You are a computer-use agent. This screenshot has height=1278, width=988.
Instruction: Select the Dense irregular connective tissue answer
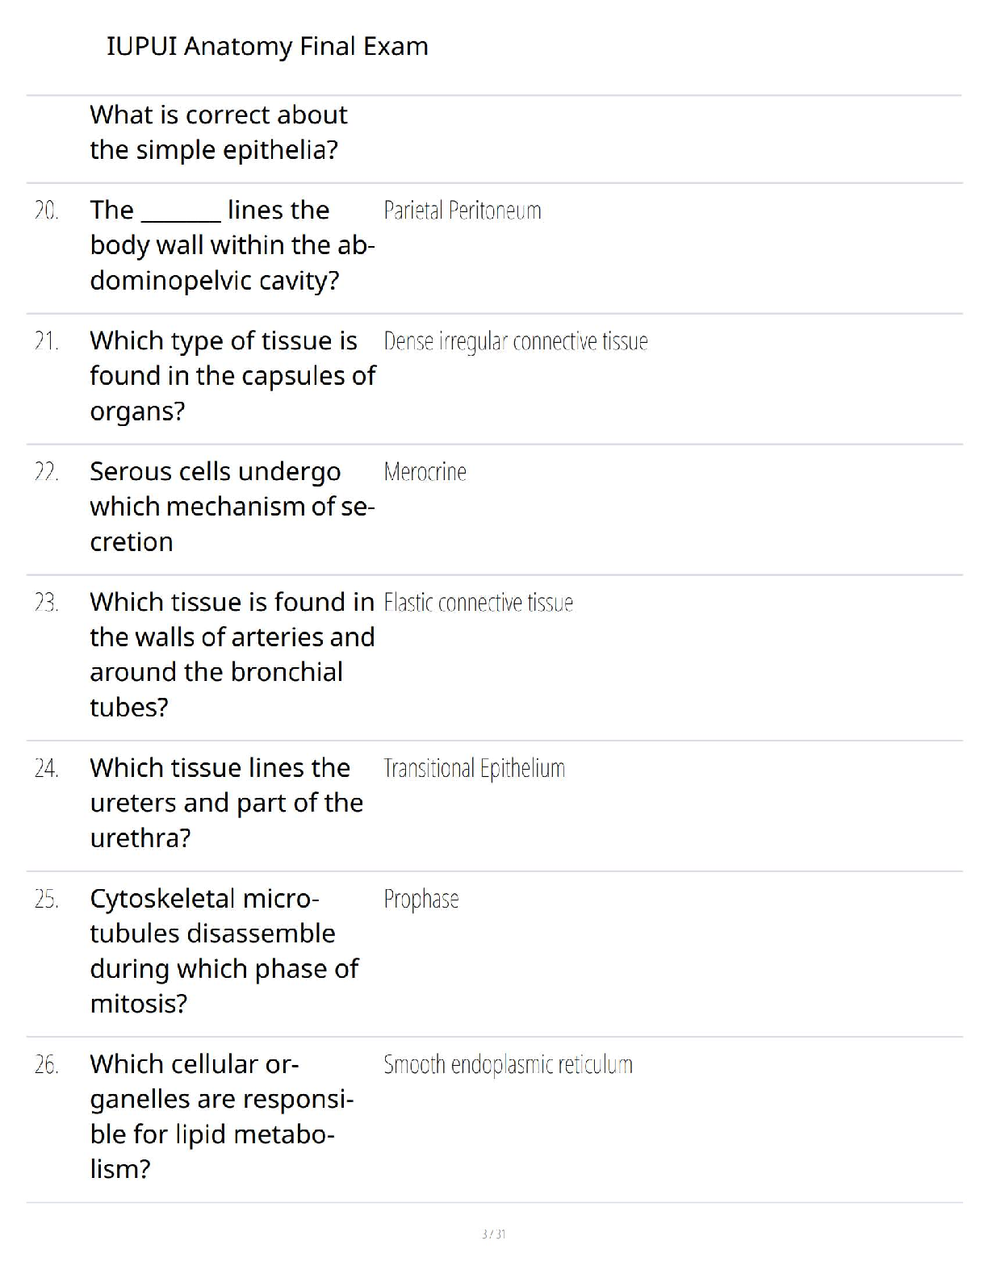(515, 341)
